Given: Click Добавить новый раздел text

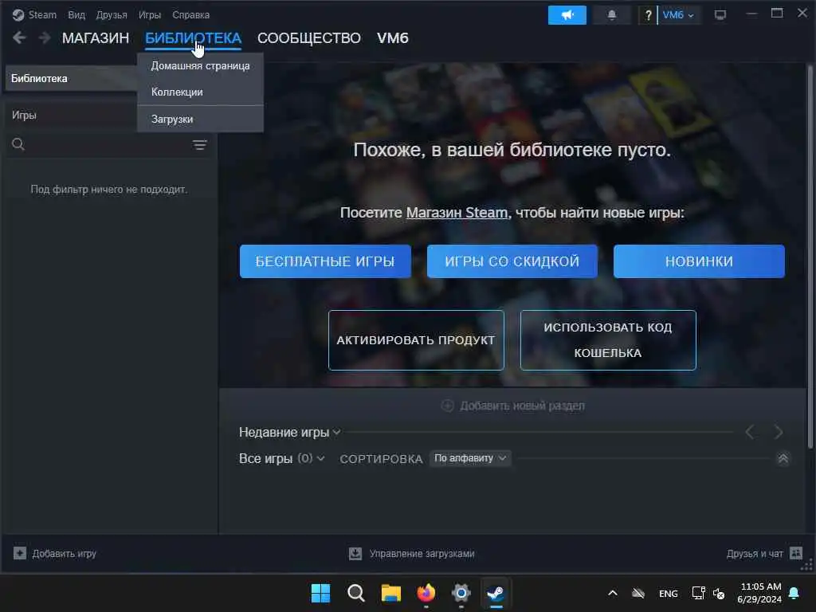Looking at the screenshot, I should pyautogui.click(x=522, y=406).
